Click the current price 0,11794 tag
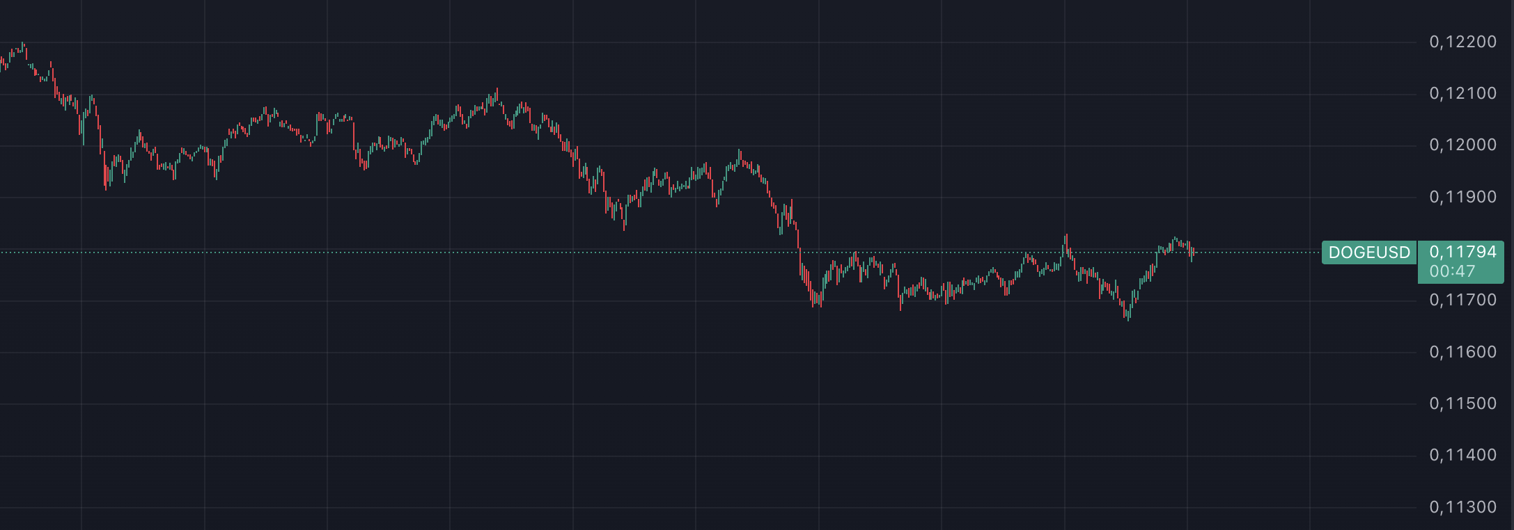Screen dimensions: 1514x530 pyautogui.click(x=1462, y=252)
